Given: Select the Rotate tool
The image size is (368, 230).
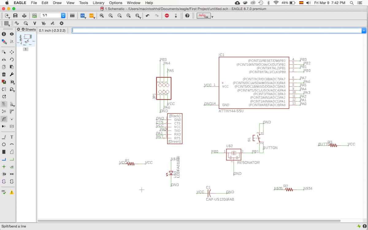Looking at the screenshot, I should pyautogui.click(x=12, y=59).
